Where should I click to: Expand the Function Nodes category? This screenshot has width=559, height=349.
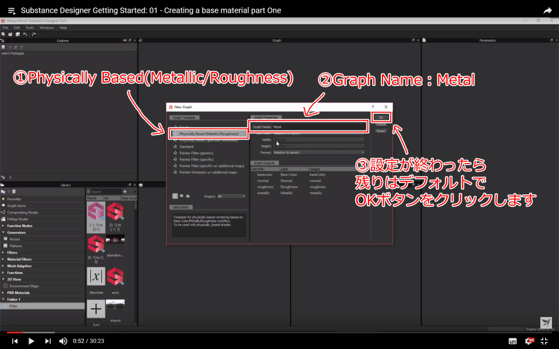click(x=3, y=226)
